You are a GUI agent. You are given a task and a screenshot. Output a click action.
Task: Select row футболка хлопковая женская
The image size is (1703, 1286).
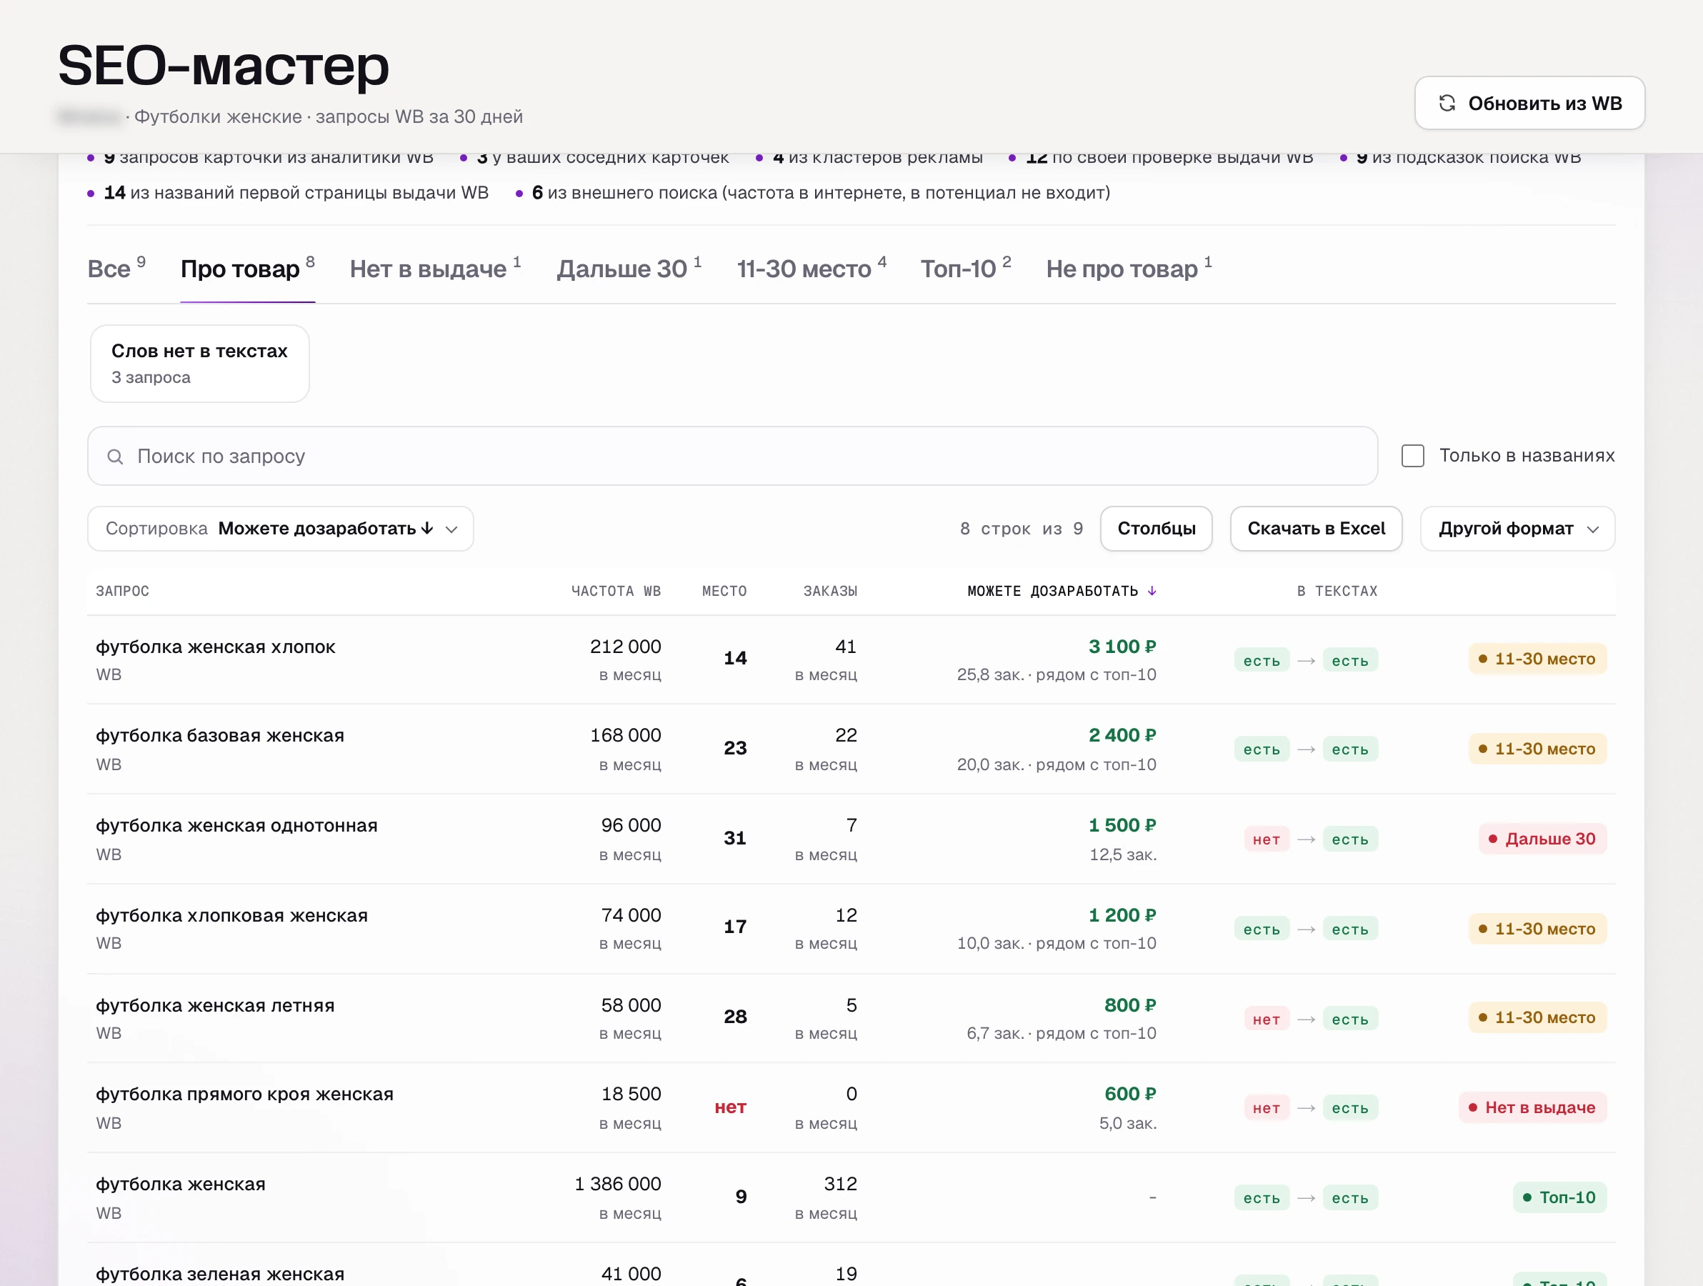point(851,929)
